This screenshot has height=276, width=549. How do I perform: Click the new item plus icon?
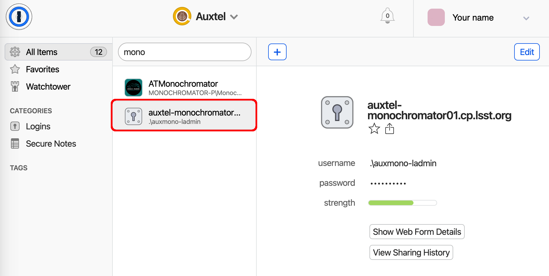click(x=277, y=52)
